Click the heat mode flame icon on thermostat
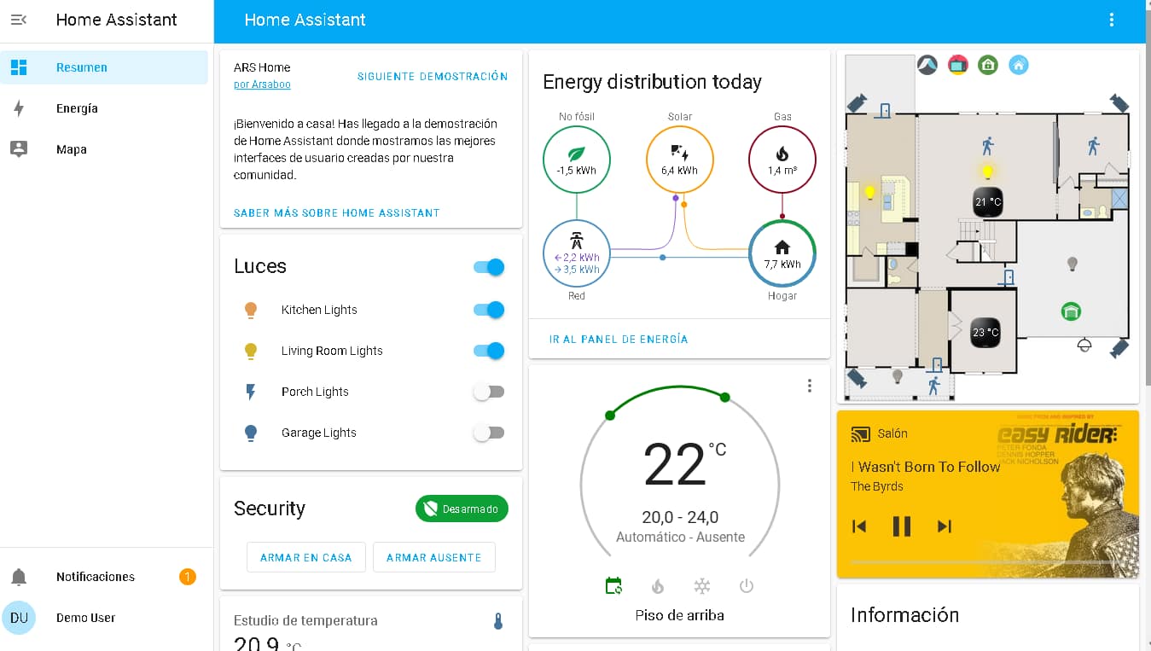Image resolution: width=1151 pixels, height=651 pixels. tap(658, 586)
